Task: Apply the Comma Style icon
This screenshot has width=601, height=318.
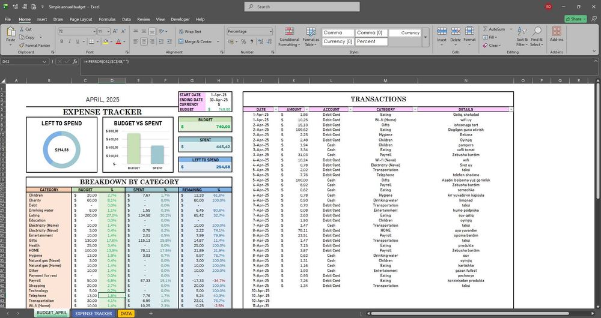Action: [252, 41]
